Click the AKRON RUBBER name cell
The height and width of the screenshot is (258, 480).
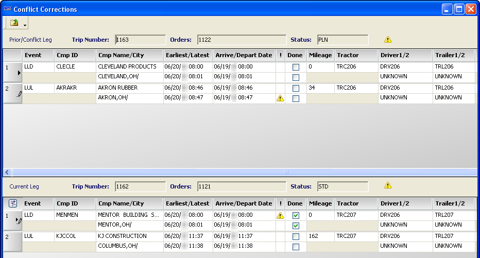[129, 88]
